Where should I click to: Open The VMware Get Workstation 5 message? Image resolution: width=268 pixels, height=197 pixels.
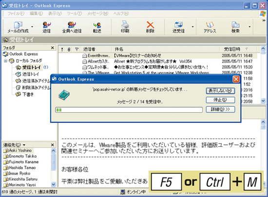158,73
